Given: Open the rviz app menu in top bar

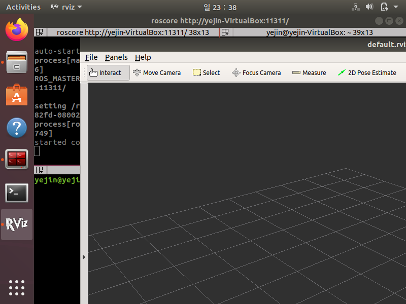Looking at the screenshot, I should 66,7.
